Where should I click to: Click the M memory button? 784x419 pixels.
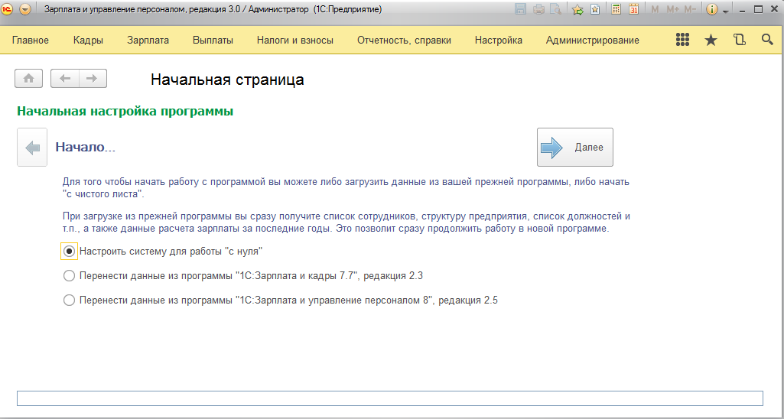click(x=655, y=9)
